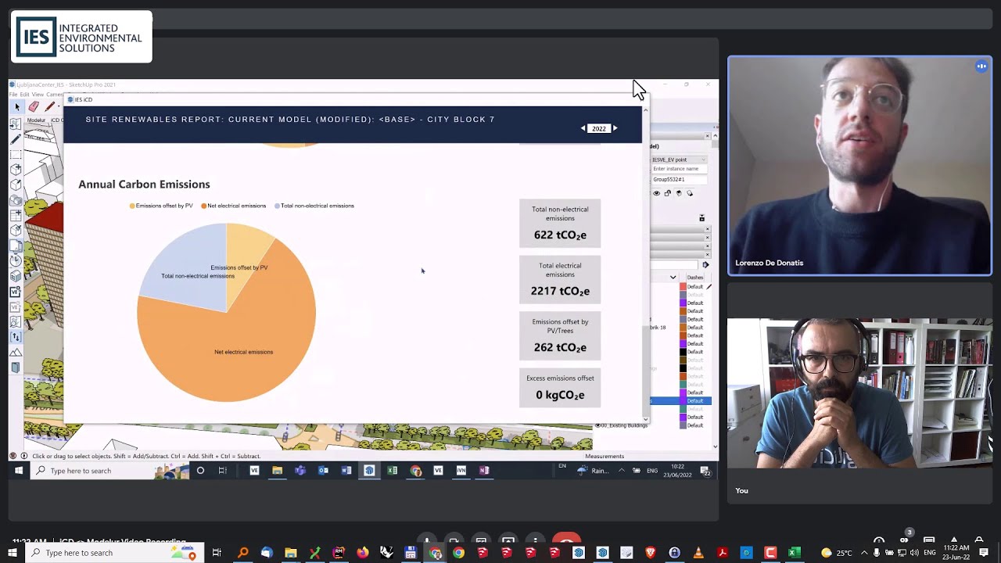
Task: Open the Brave browser from the outer taskbar
Action: (651, 553)
